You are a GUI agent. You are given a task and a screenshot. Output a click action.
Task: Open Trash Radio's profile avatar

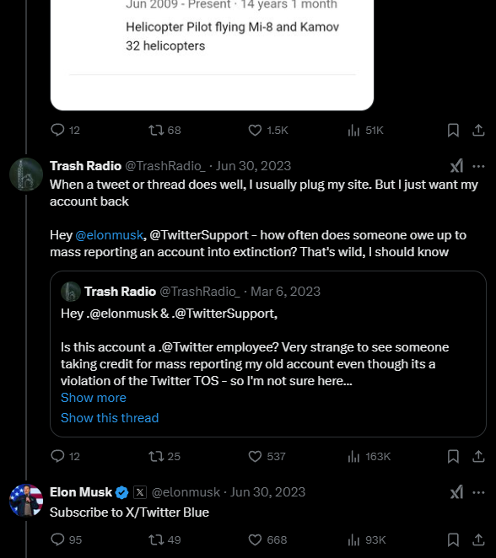[26, 174]
